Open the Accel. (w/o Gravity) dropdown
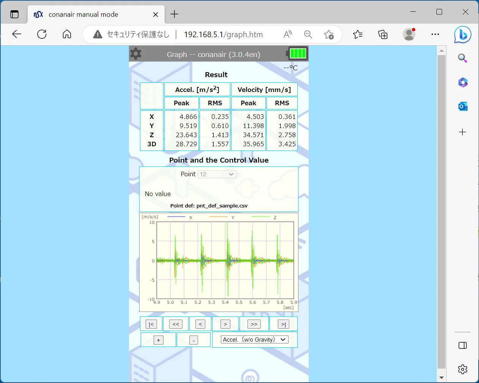This screenshot has width=479, height=383. (x=255, y=340)
